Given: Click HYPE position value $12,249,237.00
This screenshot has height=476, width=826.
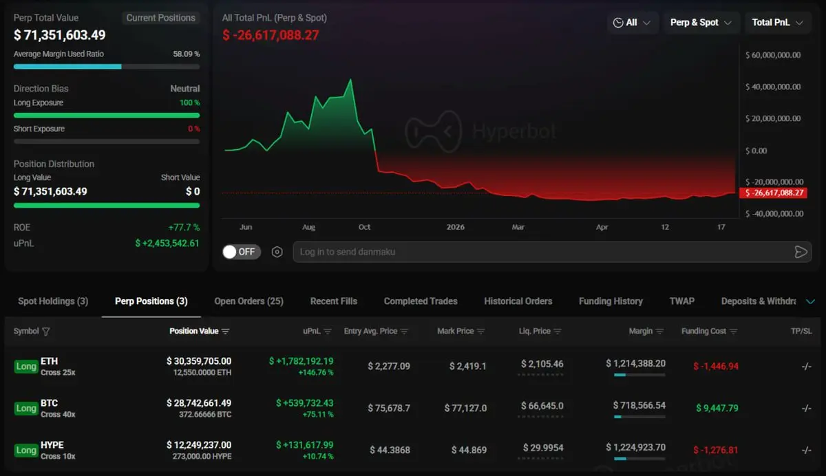Looking at the screenshot, I should pyautogui.click(x=199, y=445).
